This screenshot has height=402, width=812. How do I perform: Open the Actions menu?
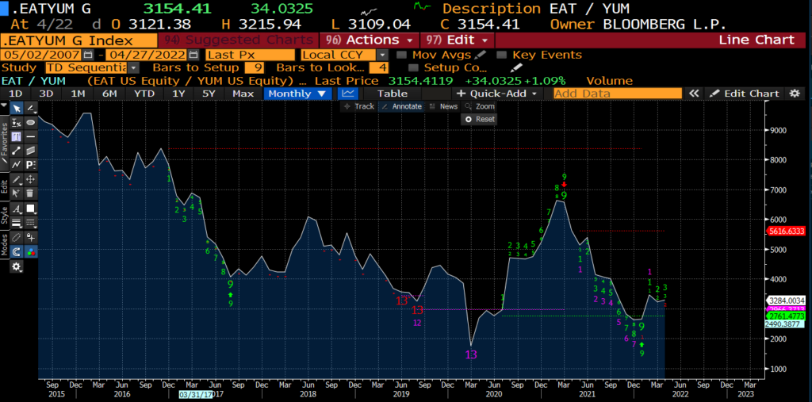[x=369, y=40]
